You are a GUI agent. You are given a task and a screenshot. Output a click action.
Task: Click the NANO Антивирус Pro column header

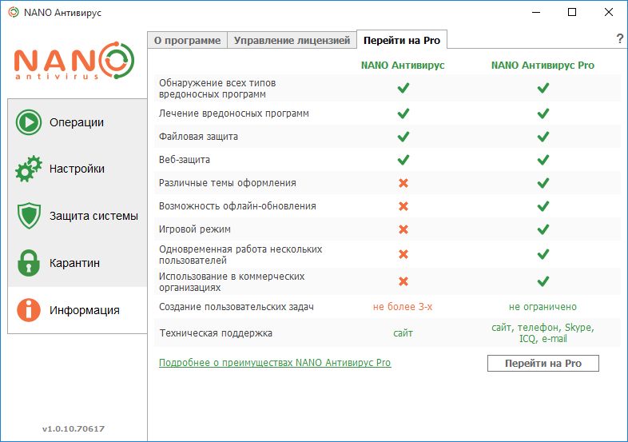point(543,65)
